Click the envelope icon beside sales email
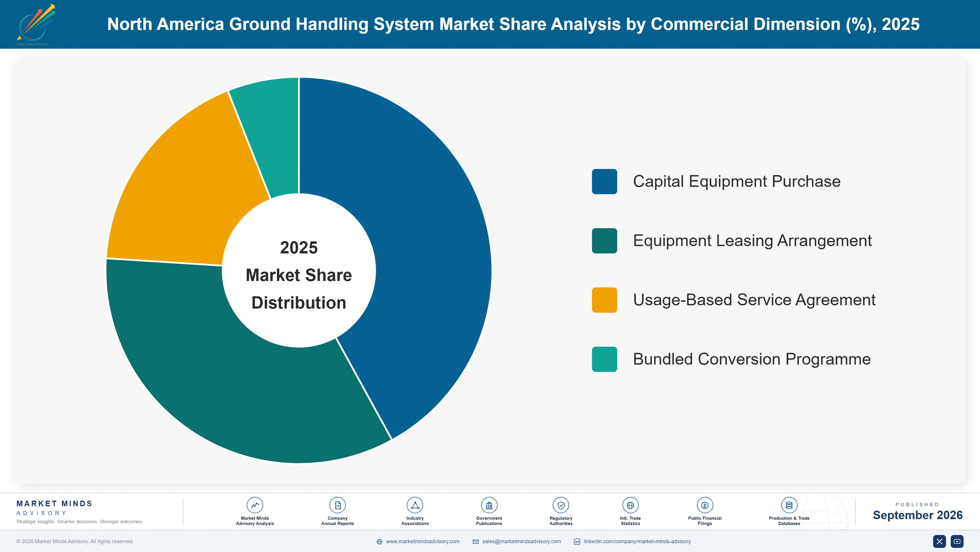Viewport: 980px width, 552px height. pos(476,542)
